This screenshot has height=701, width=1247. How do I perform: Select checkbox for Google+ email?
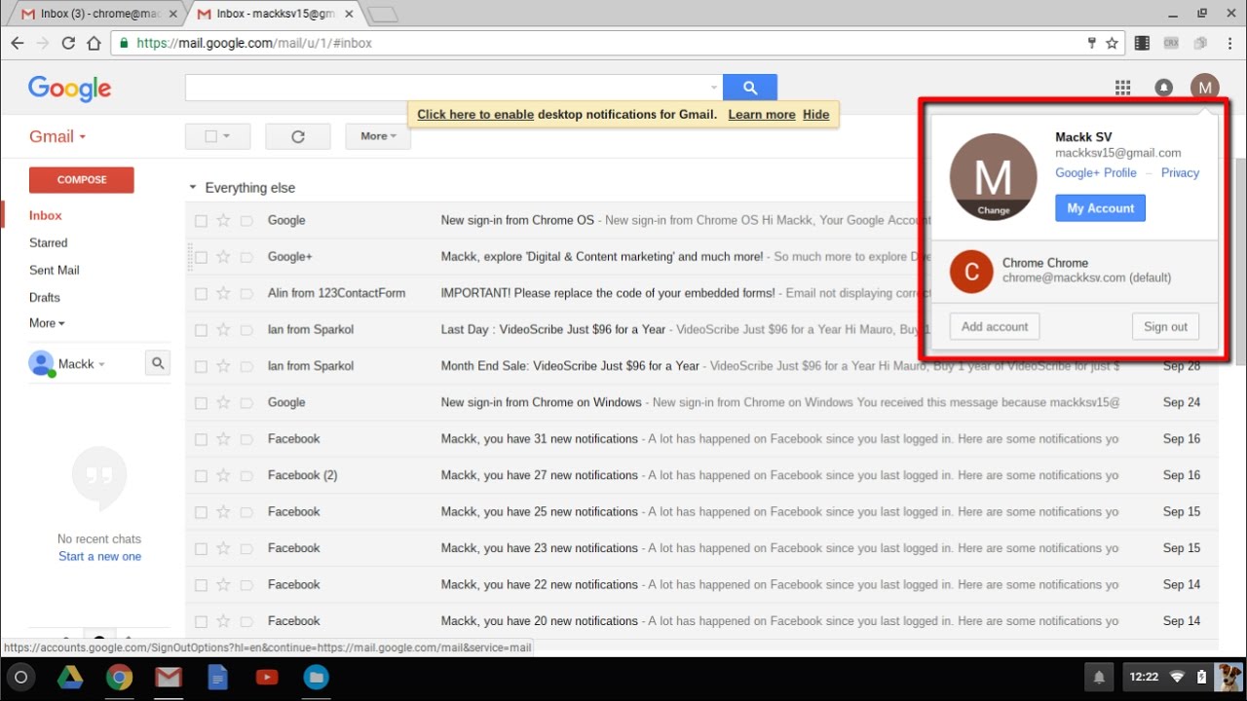(x=201, y=257)
